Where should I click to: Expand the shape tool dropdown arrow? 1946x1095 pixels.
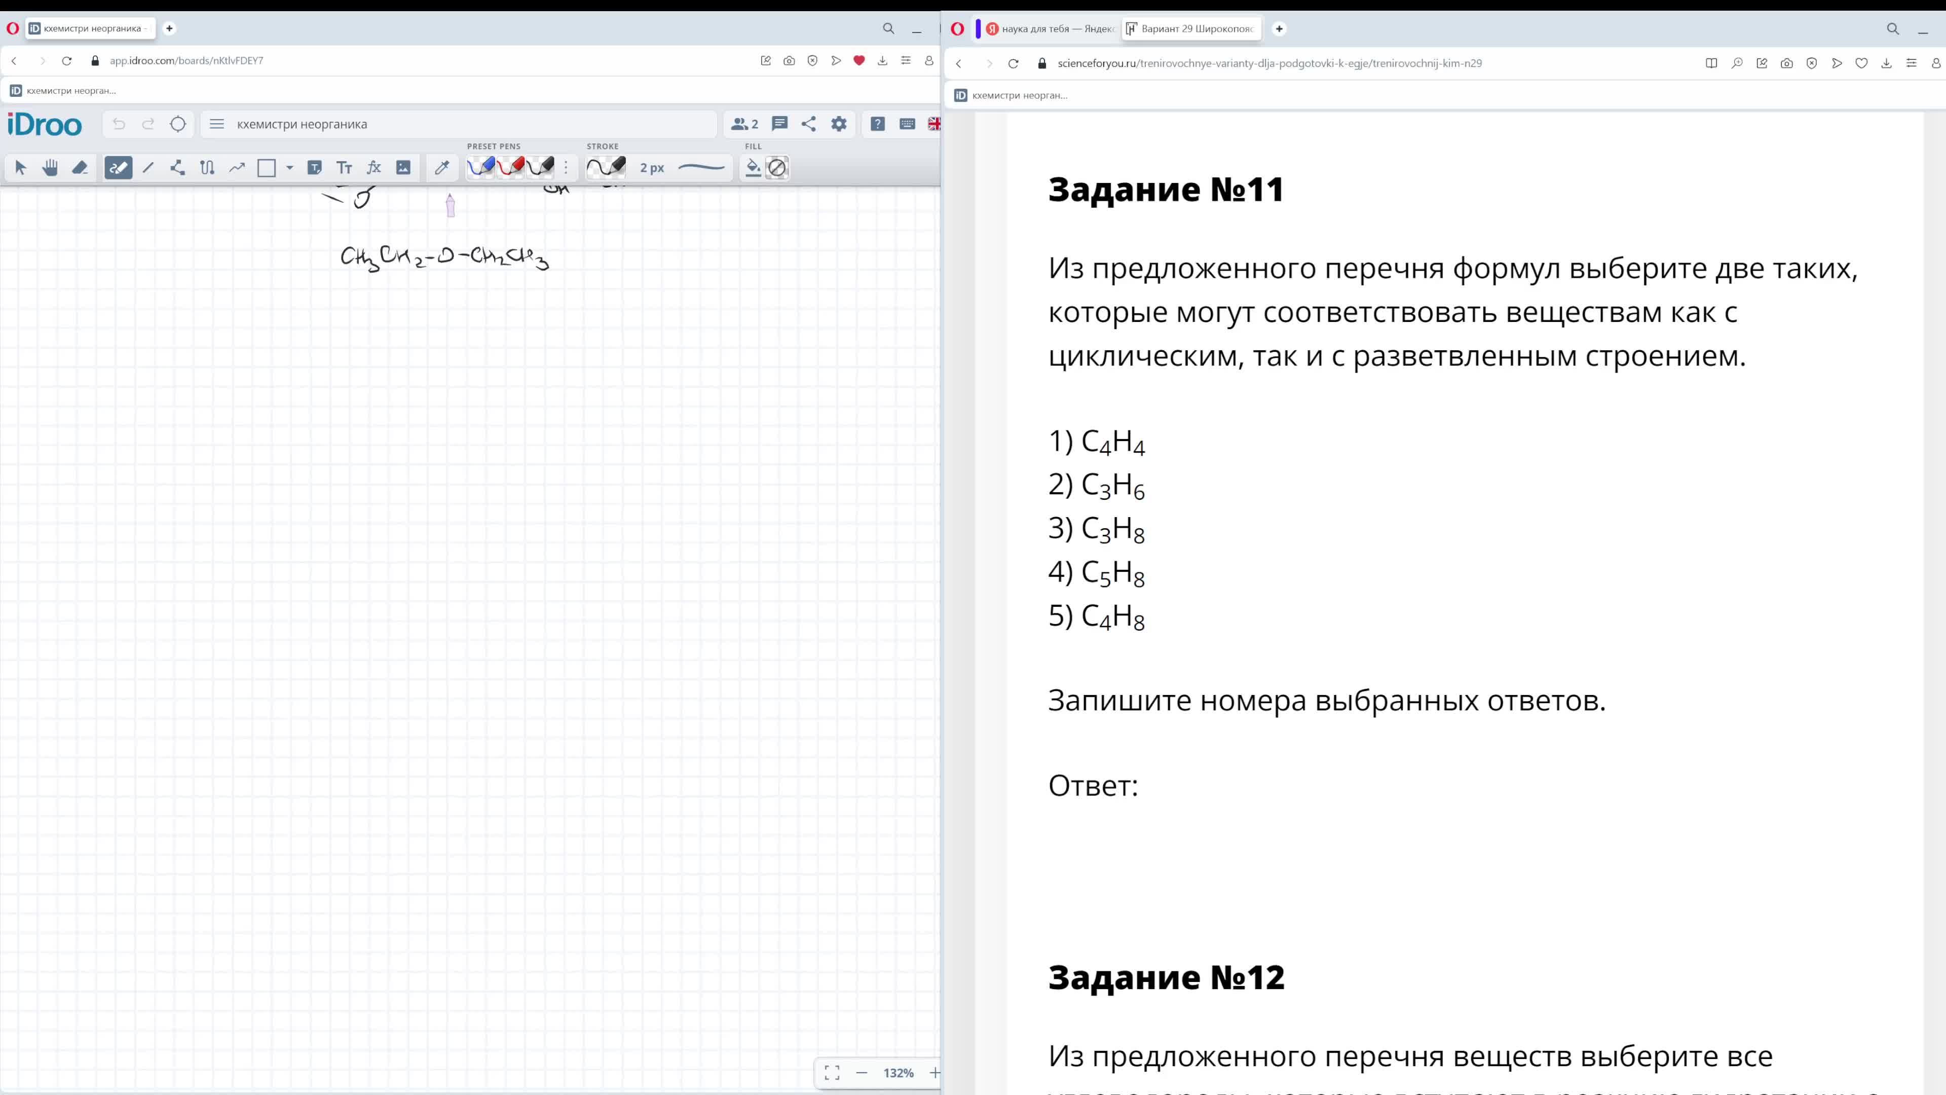(289, 168)
